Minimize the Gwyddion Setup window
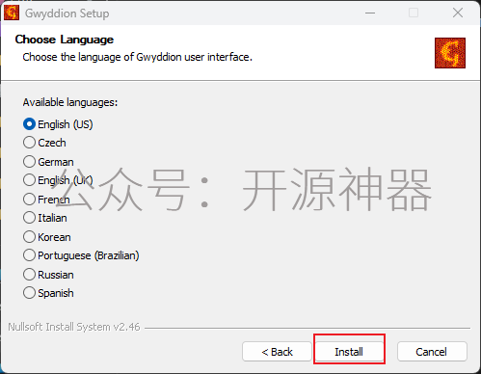481x374 pixels. tap(370, 13)
